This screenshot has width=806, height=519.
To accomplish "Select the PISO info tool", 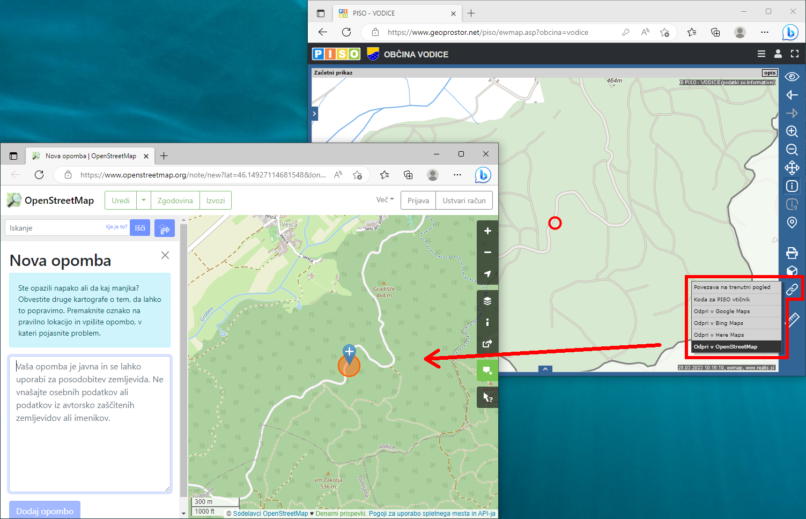I will pos(792,186).
